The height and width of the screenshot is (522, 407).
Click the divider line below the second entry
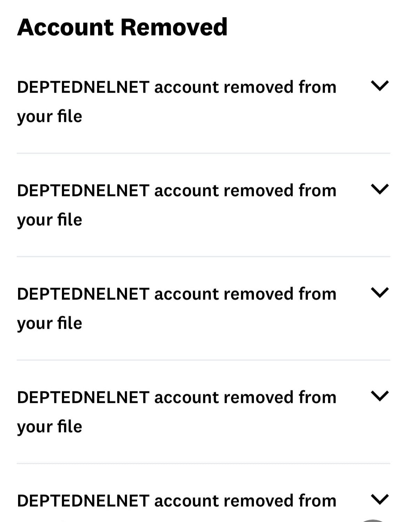(203, 257)
